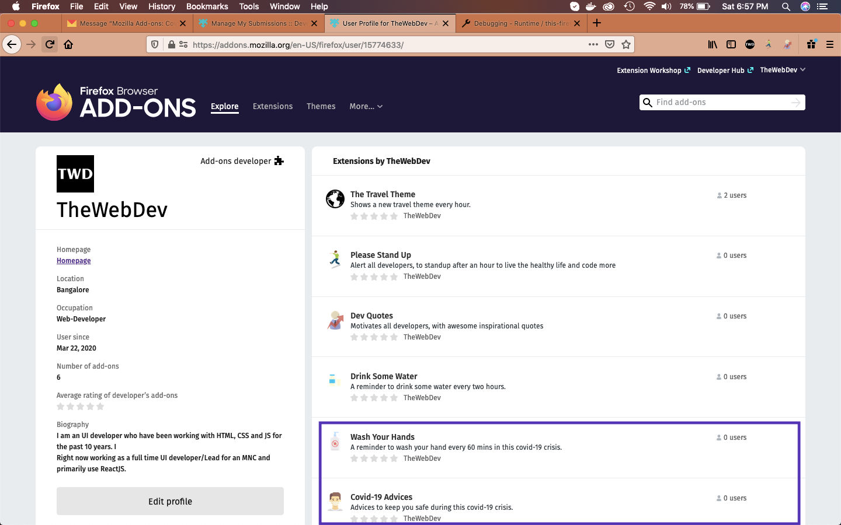The height and width of the screenshot is (525, 841).
Task: Open the Drink Some Water extension
Action: tap(384, 376)
